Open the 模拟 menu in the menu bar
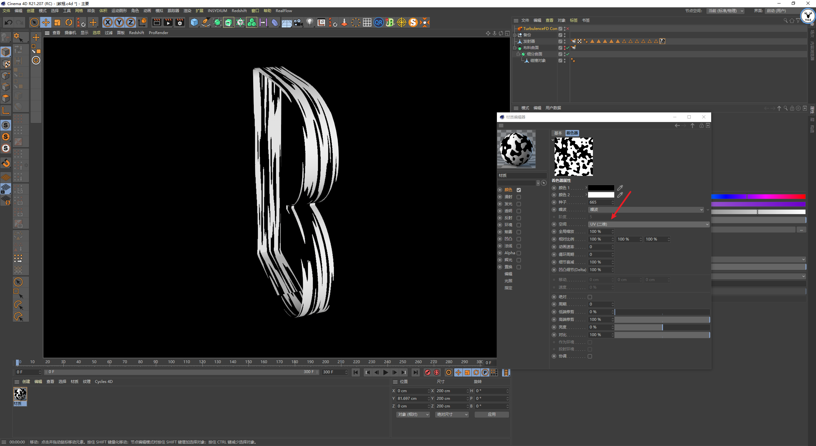Image resolution: width=816 pixels, height=446 pixels. (159, 11)
